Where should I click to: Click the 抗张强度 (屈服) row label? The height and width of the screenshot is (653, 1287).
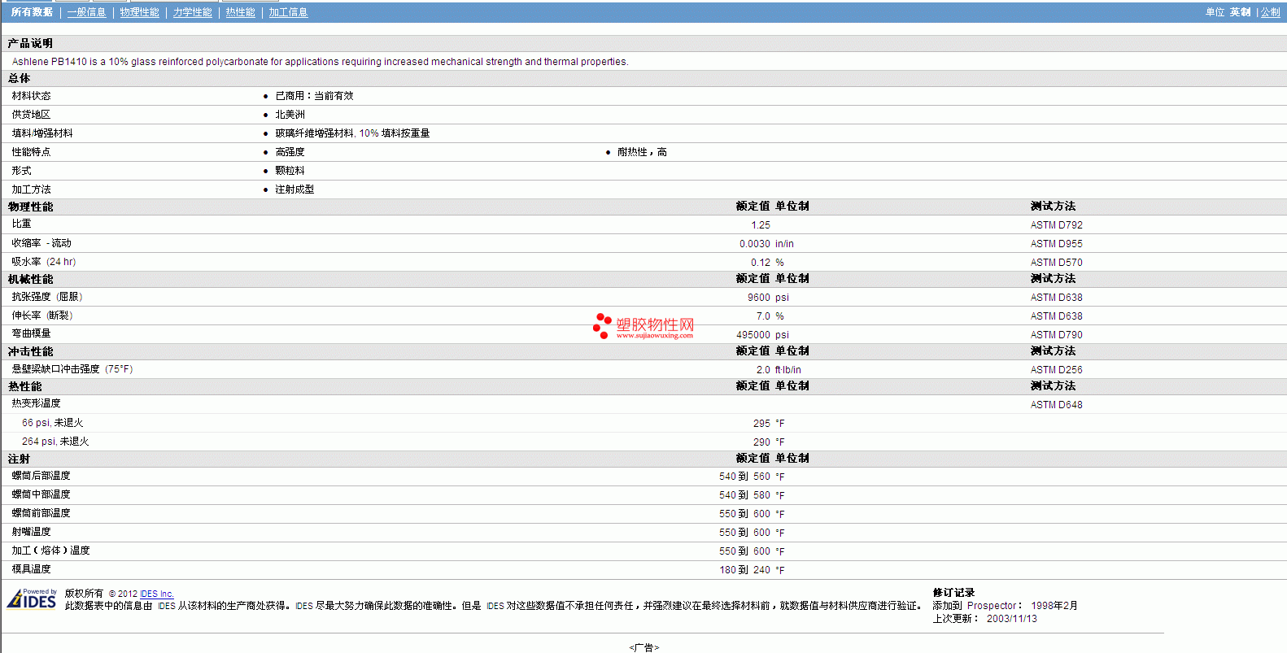(x=47, y=297)
